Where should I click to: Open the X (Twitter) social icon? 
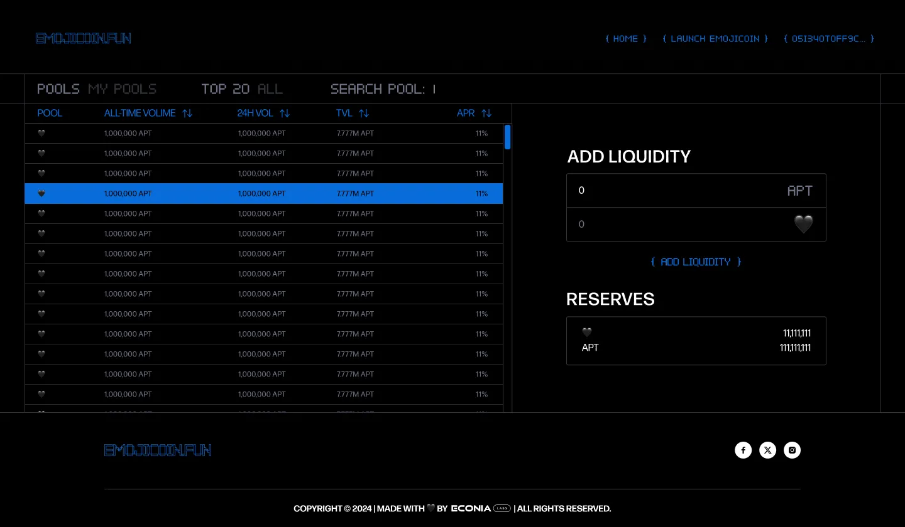(767, 450)
